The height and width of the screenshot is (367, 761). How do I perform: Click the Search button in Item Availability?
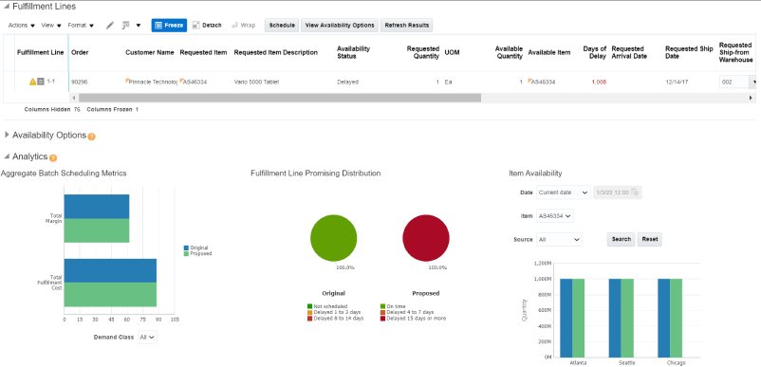tap(622, 239)
